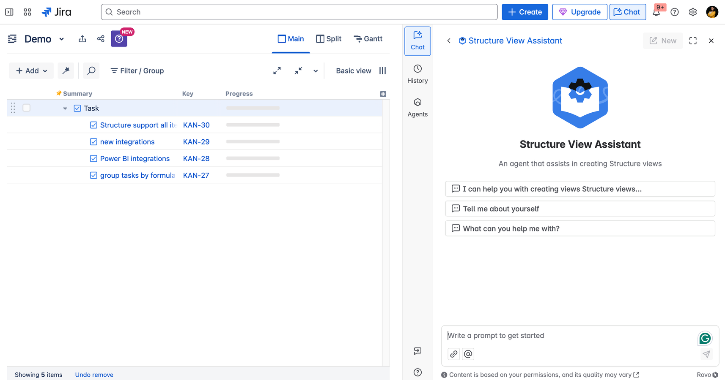725x380 pixels.
Task: Click the structure list icon beside Demo
Action: pyautogui.click(x=12, y=39)
